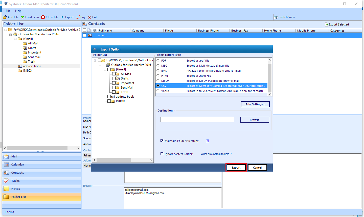The height and width of the screenshot is (217, 364).
Task: Click the Exit toolbar X icon
Action: pos(89,17)
